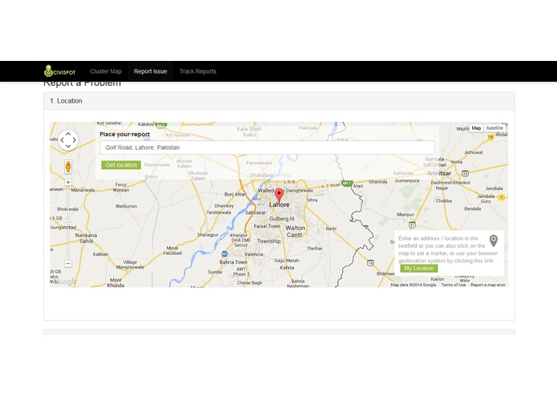Click the 1. Location section header
The height and width of the screenshot is (396, 557).
click(x=279, y=101)
